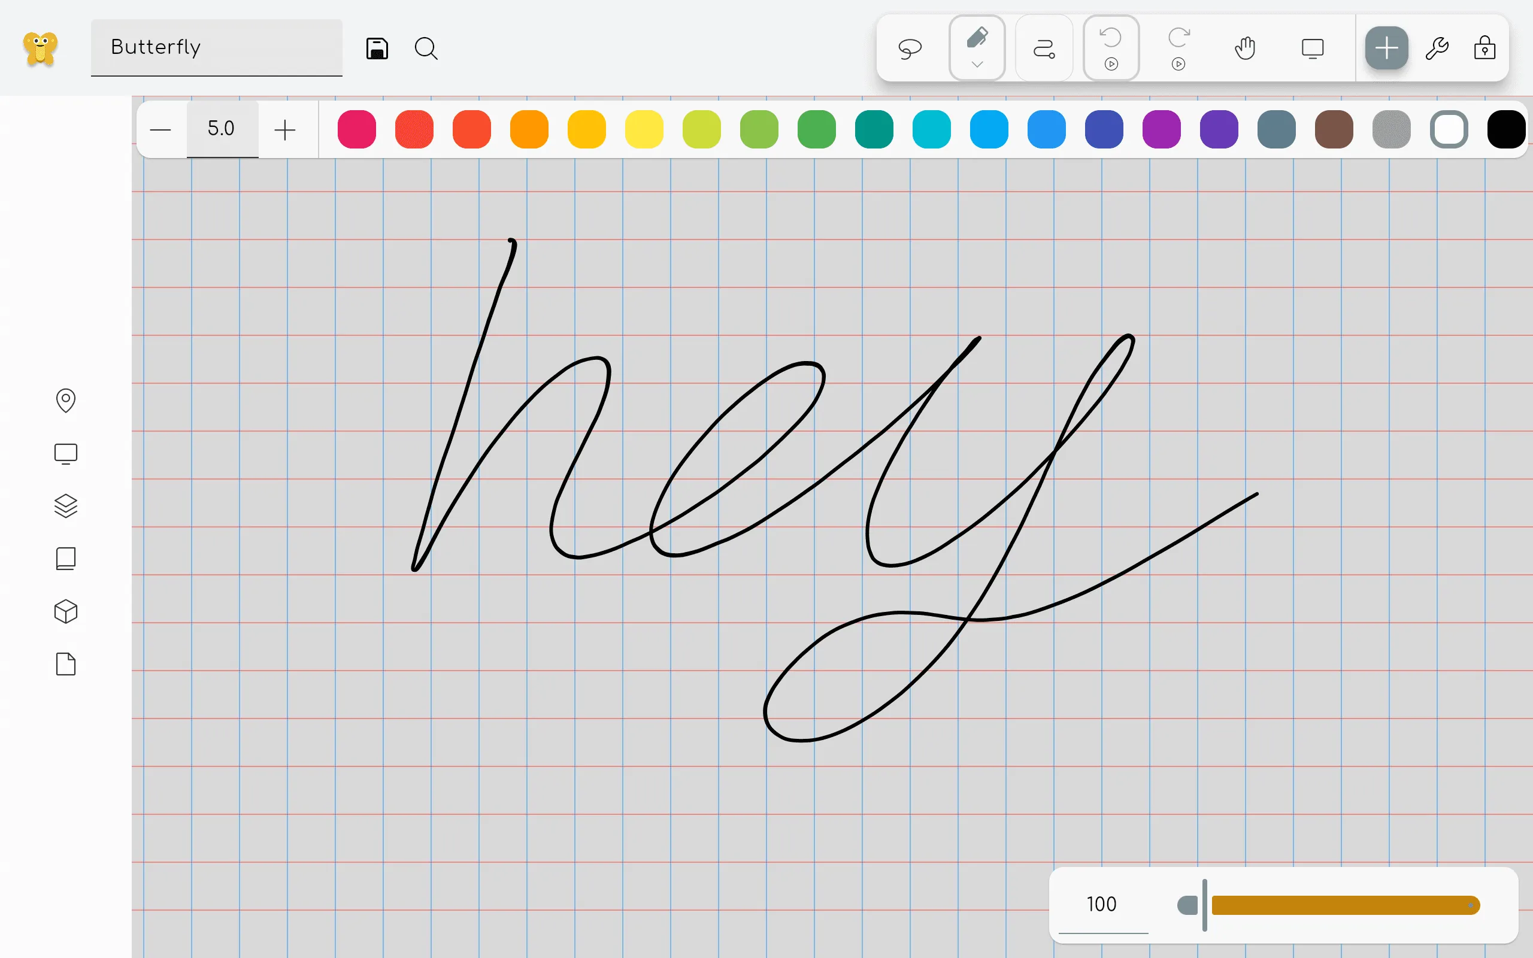
Task: Select the lasso selection tool
Action: point(909,47)
